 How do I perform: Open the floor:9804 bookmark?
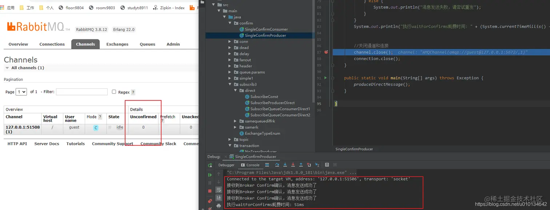tap(71, 8)
